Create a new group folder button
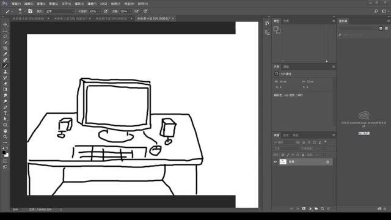The width and height of the screenshot is (391, 220). pyautogui.click(x=316, y=208)
